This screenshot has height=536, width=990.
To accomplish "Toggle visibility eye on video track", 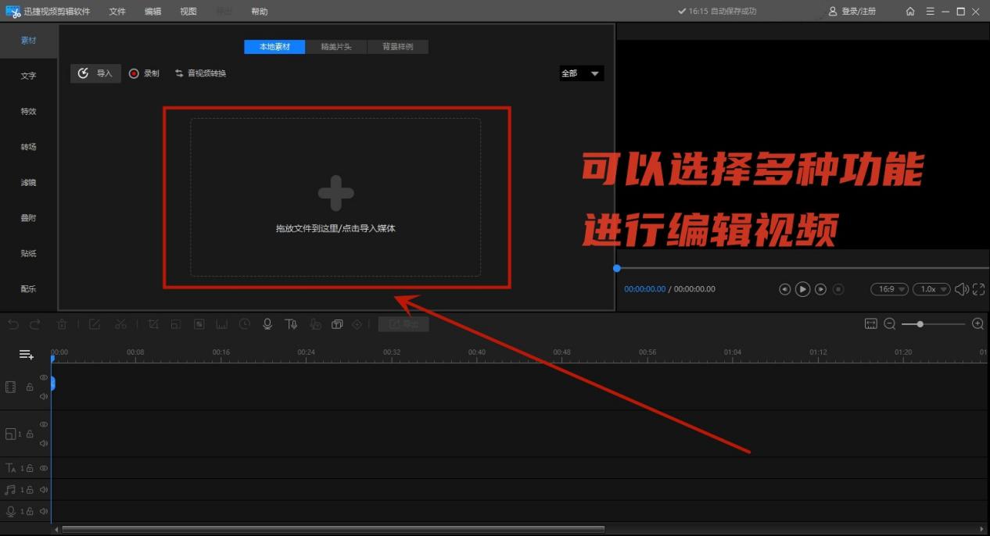I will tap(44, 378).
